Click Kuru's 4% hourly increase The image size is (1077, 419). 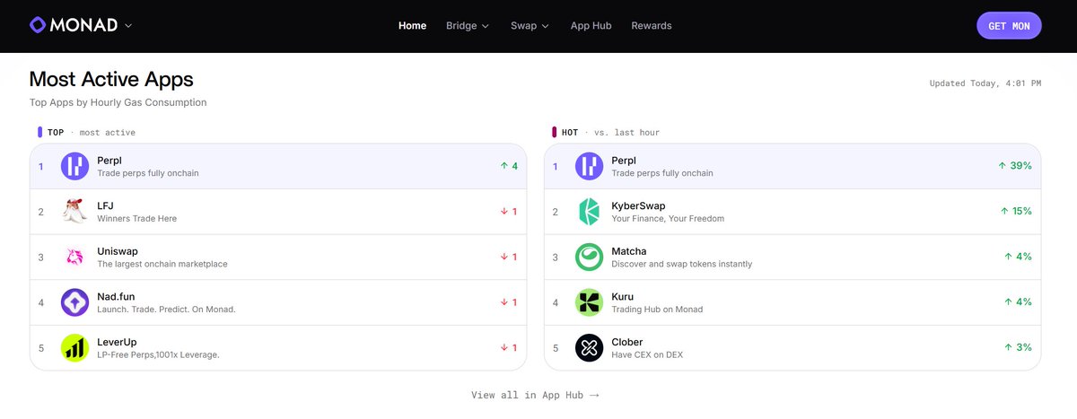(x=1019, y=302)
